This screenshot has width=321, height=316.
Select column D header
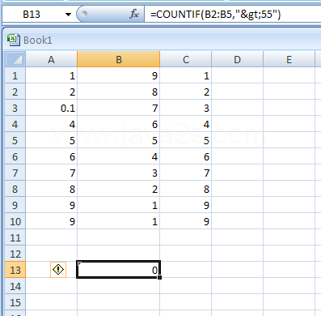click(237, 59)
